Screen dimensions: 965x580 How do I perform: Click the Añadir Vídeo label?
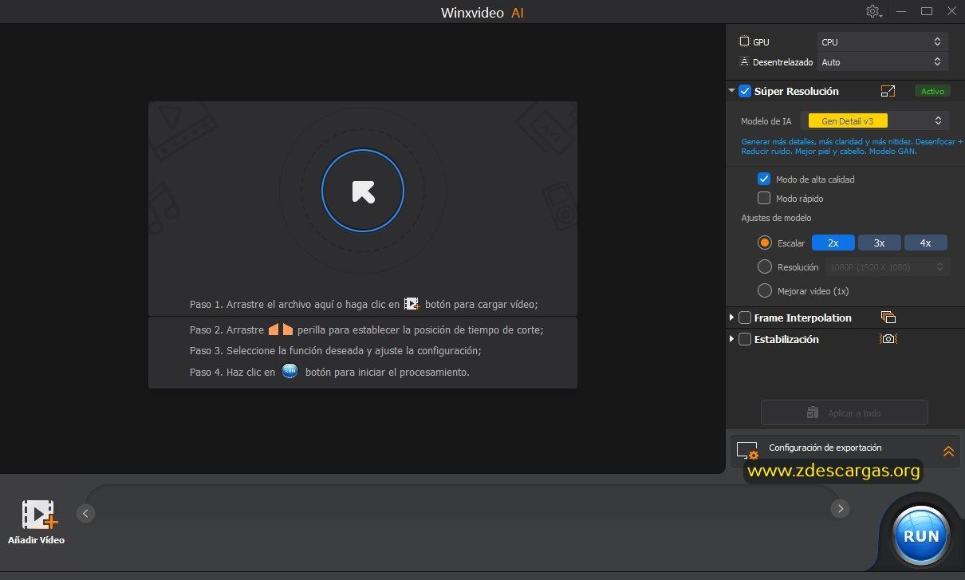(x=37, y=540)
